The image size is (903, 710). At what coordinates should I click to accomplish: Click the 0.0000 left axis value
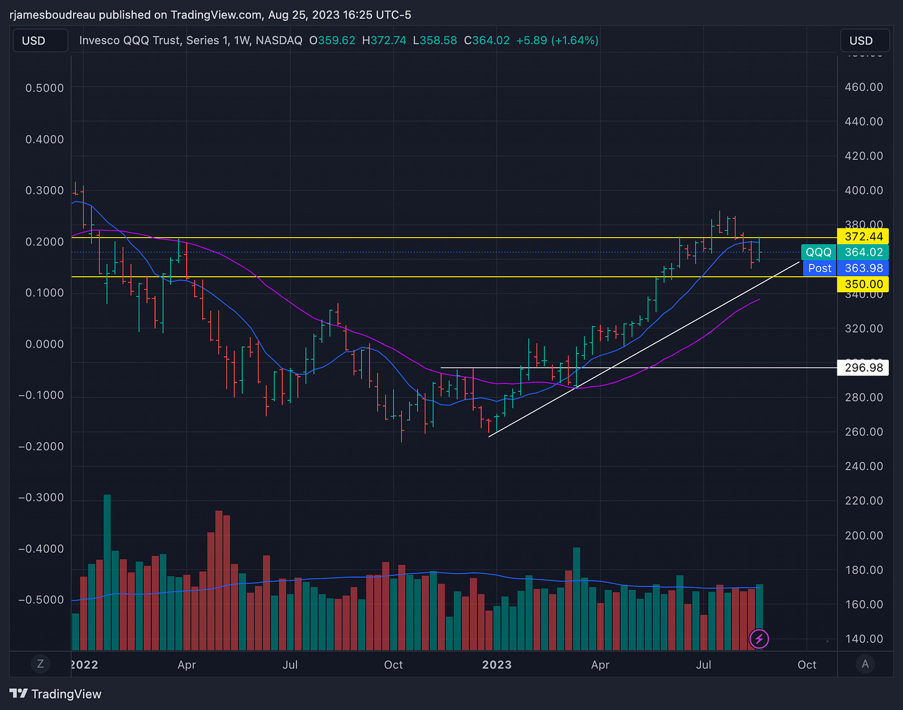click(45, 344)
